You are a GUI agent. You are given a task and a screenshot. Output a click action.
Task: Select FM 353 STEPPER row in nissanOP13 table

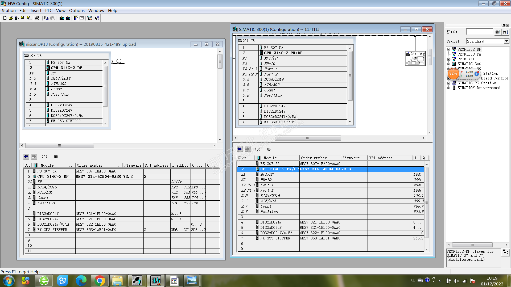[52, 230]
